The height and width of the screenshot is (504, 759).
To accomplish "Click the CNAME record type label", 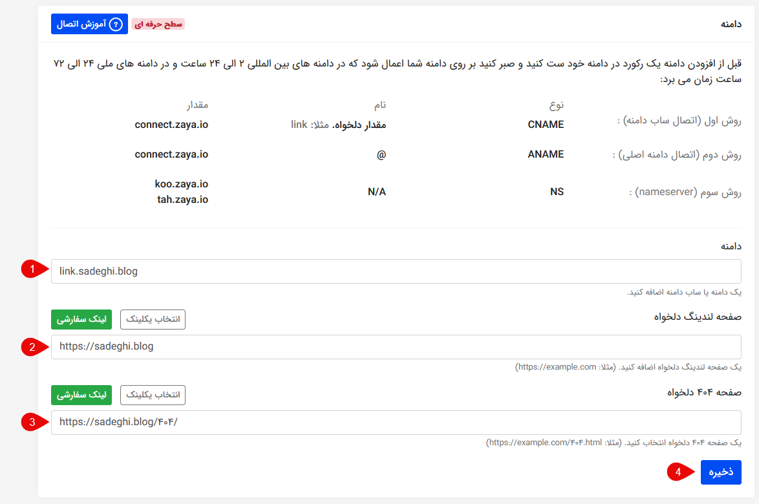I will [545, 125].
